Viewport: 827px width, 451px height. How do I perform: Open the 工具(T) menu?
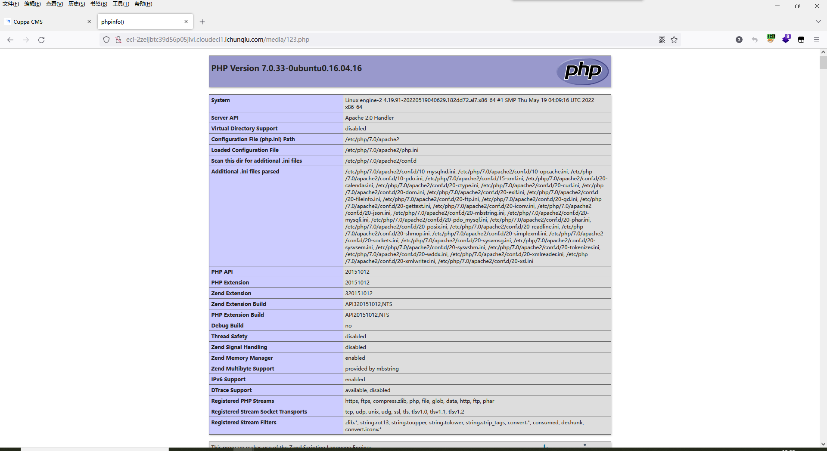121,4
